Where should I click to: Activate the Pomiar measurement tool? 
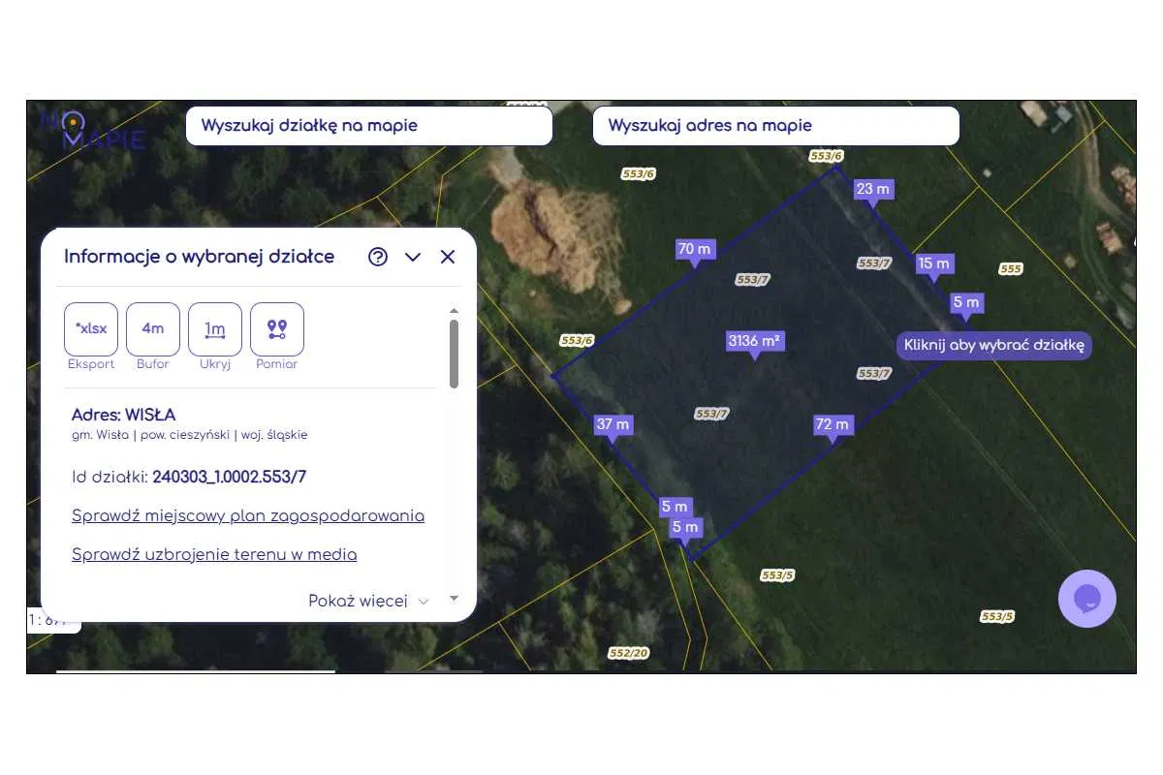click(x=277, y=329)
